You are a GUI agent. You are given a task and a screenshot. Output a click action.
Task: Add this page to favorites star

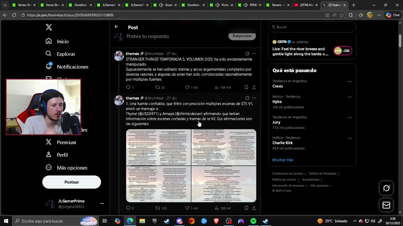(342, 15)
